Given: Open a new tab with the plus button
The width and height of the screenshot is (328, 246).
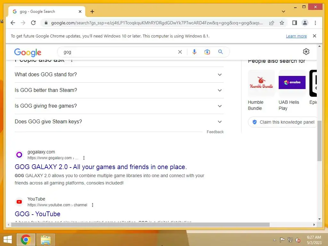Looking at the screenshot, I should click(x=92, y=12).
